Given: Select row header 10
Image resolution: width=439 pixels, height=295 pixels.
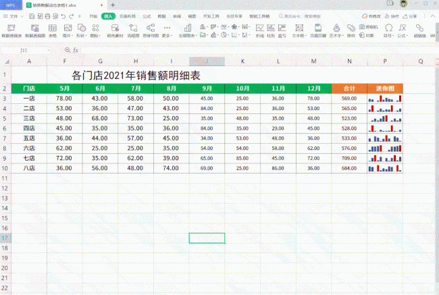Looking at the screenshot, I should pyautogui.click(x=5, y=168).
